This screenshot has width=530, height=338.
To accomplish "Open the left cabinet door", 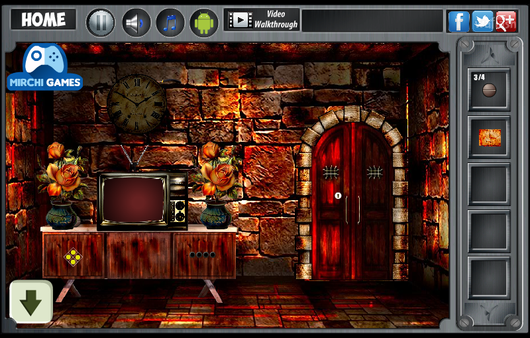I will [74, 255].
